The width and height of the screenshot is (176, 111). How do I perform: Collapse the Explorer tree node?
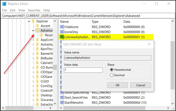(x=29, y=21)
